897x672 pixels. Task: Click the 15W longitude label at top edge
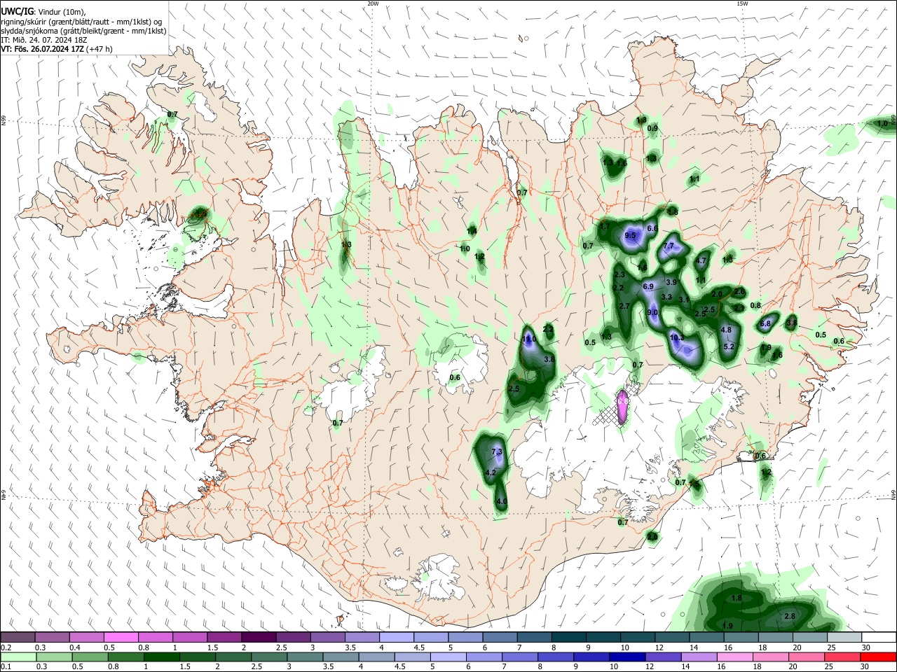tap(741, 3)
